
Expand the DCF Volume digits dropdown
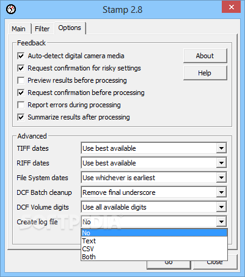[221, 207]
